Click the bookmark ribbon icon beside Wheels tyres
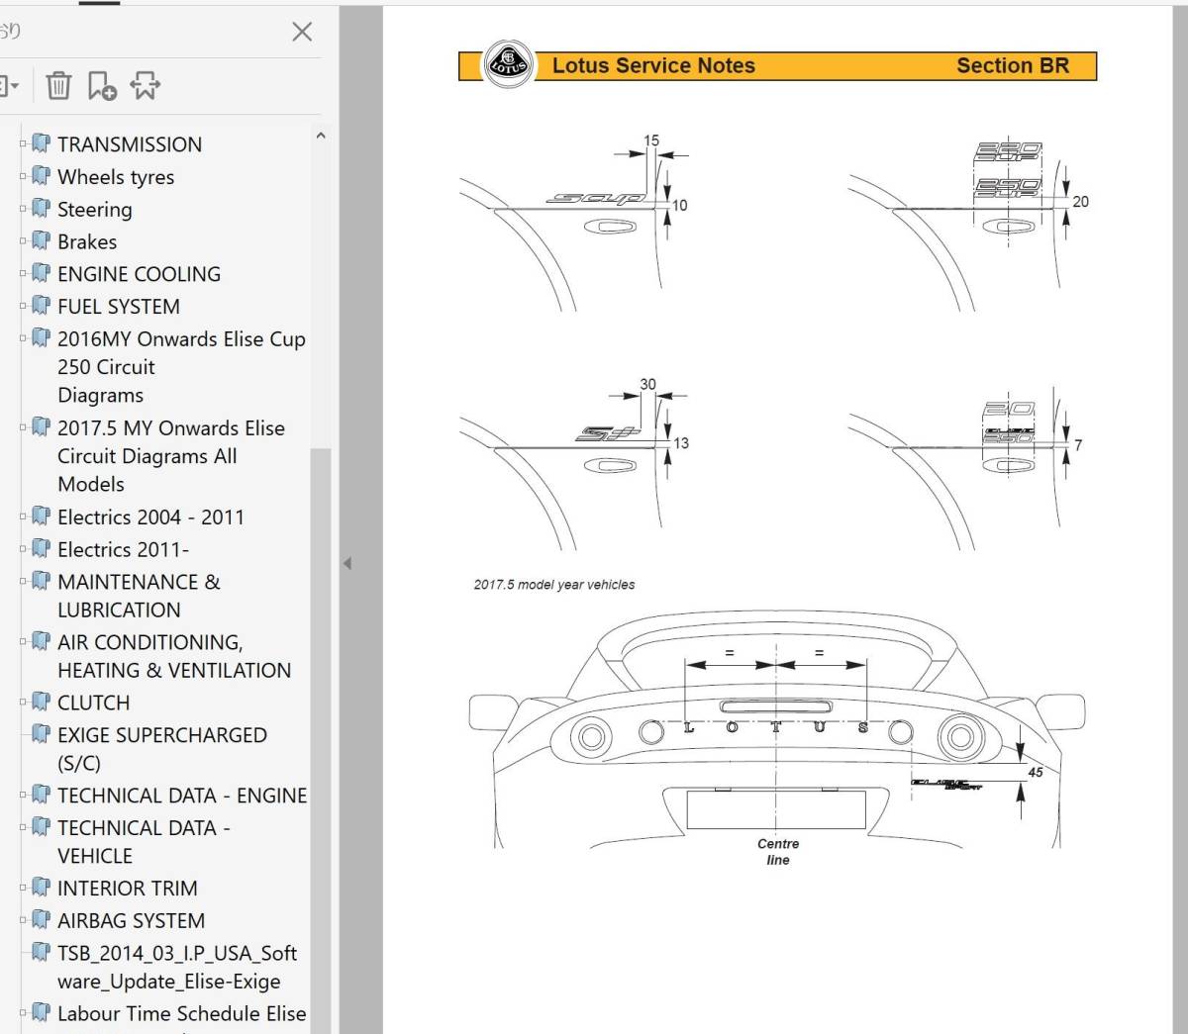Image resolution: width=1188 pixels, height=1034 pixels. point(41,175)
